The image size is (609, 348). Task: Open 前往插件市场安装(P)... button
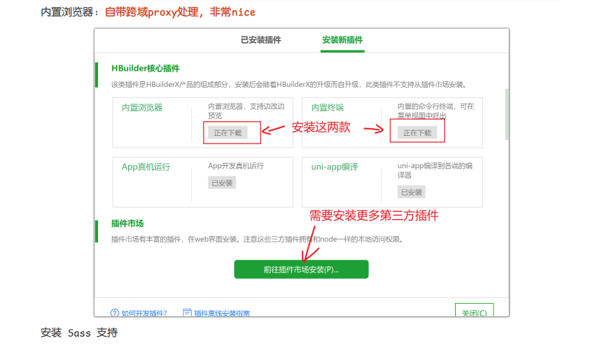pos(302,269)
